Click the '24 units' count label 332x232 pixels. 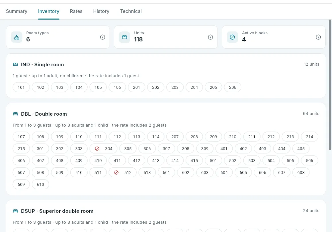point(311,211)
